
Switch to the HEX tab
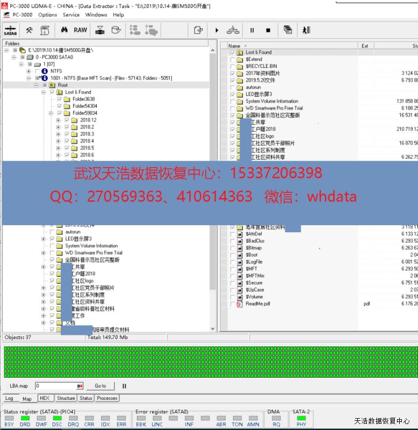click(x=45, y=398)
